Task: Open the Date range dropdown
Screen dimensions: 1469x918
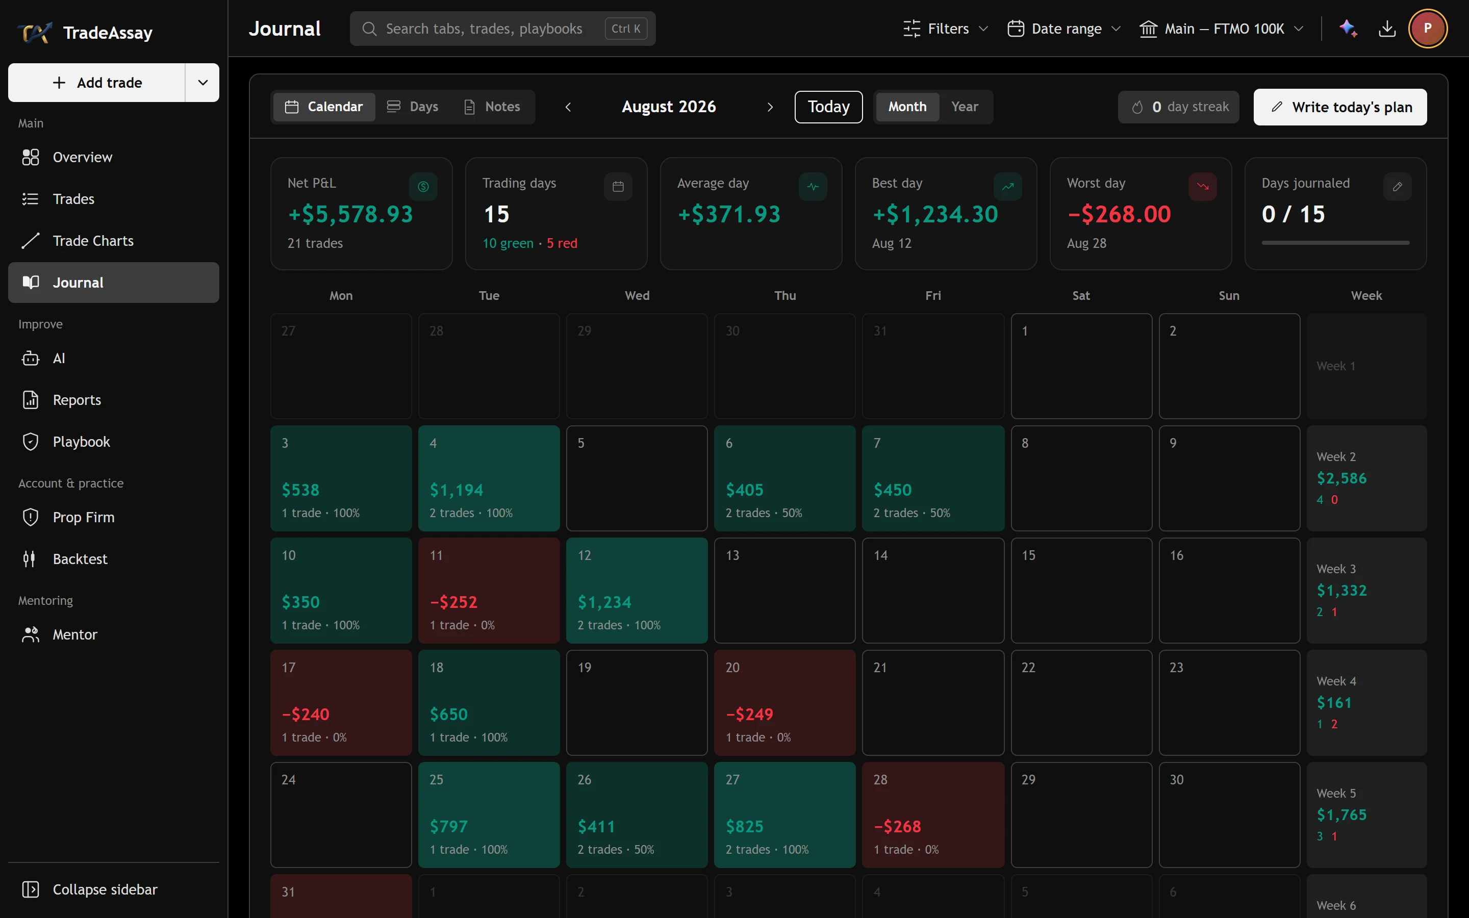Action: pos(1064,29)
